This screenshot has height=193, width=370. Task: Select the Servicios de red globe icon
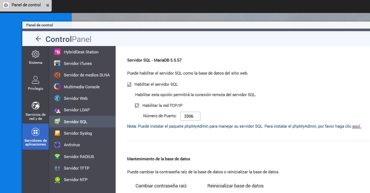(x=36, y=106)
